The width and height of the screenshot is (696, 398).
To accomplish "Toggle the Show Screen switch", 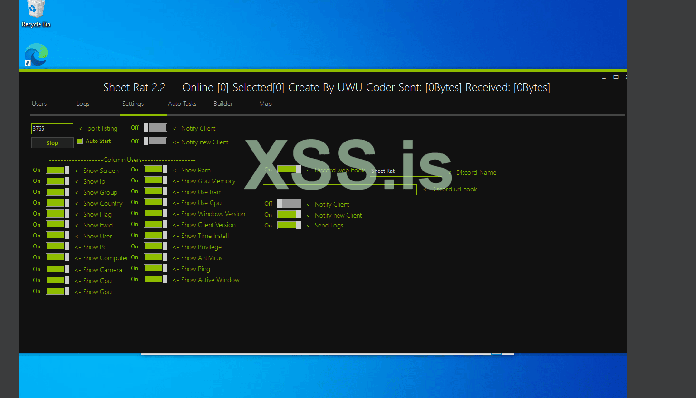I will pos(58,170).
